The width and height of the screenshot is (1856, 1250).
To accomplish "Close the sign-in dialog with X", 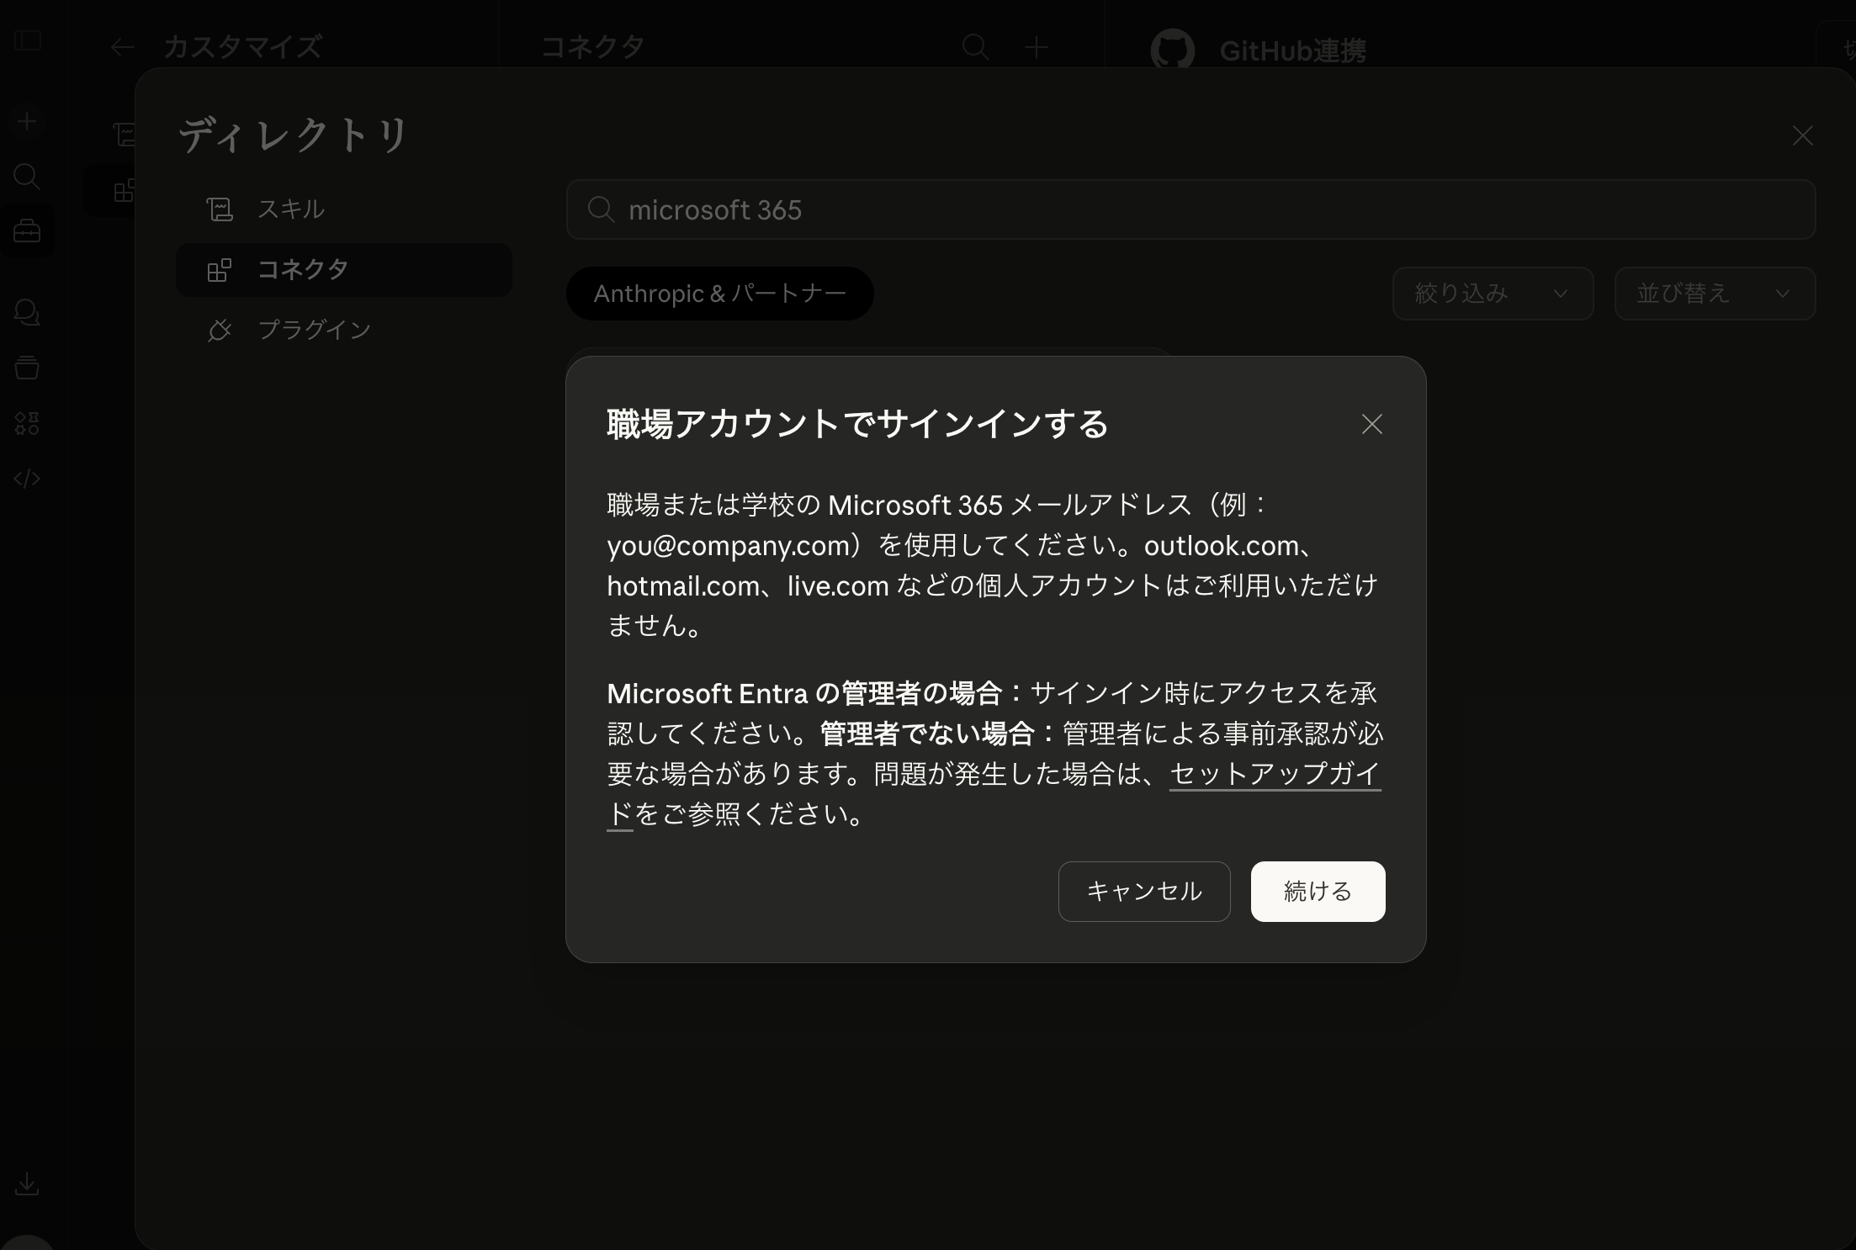I will pyautogui.click(x=1371, y=424).
